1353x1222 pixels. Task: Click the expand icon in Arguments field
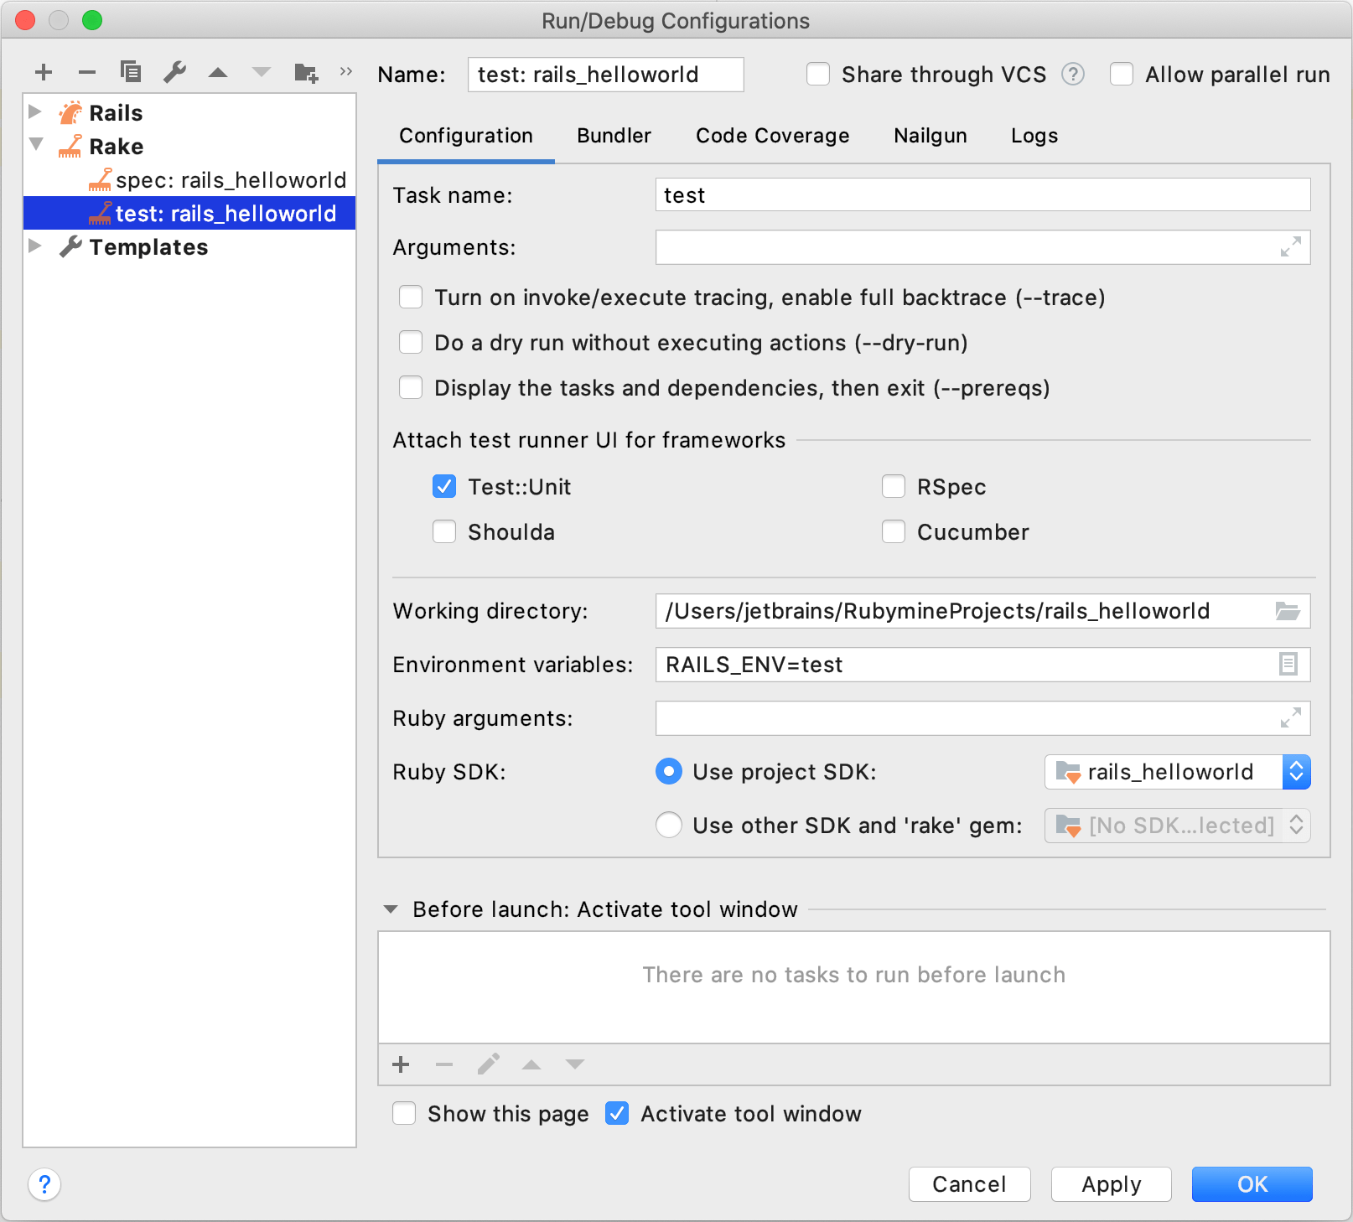click(1290, 247)
